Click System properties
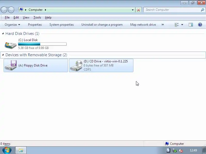The width and height of the screenshot is (206, 154). 62,25
